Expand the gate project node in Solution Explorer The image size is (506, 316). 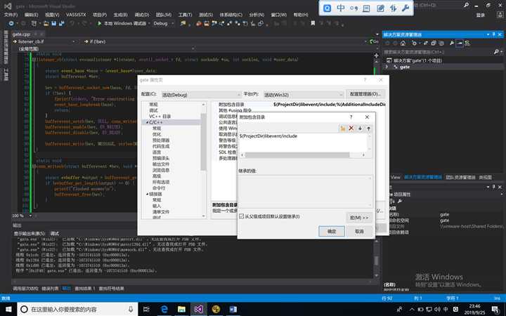pyautogui.click(x=387, y=67)
